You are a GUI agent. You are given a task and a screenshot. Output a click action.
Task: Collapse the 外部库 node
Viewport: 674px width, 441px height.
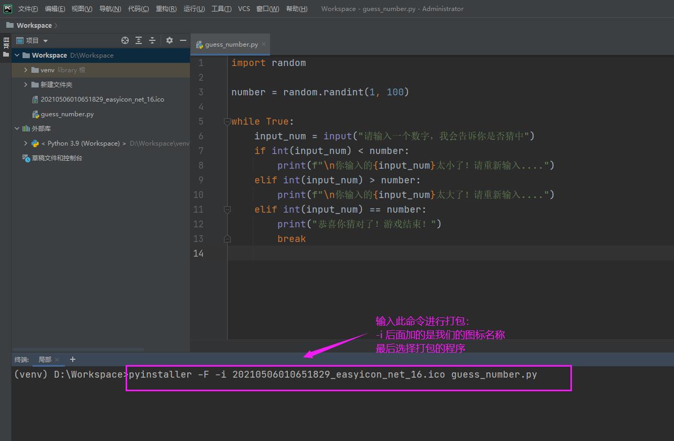[x=17, y=128]
